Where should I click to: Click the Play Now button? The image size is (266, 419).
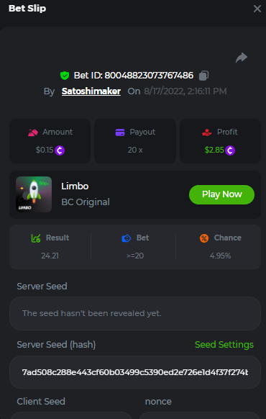click(221, 194)
